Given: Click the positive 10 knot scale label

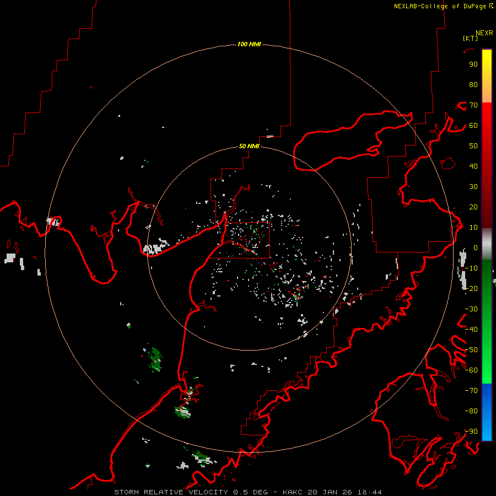Looking at the screenshot, I should pyautogui.click(x=473, y=228).
